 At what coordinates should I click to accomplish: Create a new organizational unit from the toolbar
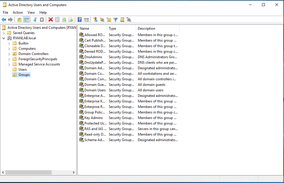(108, 19)
